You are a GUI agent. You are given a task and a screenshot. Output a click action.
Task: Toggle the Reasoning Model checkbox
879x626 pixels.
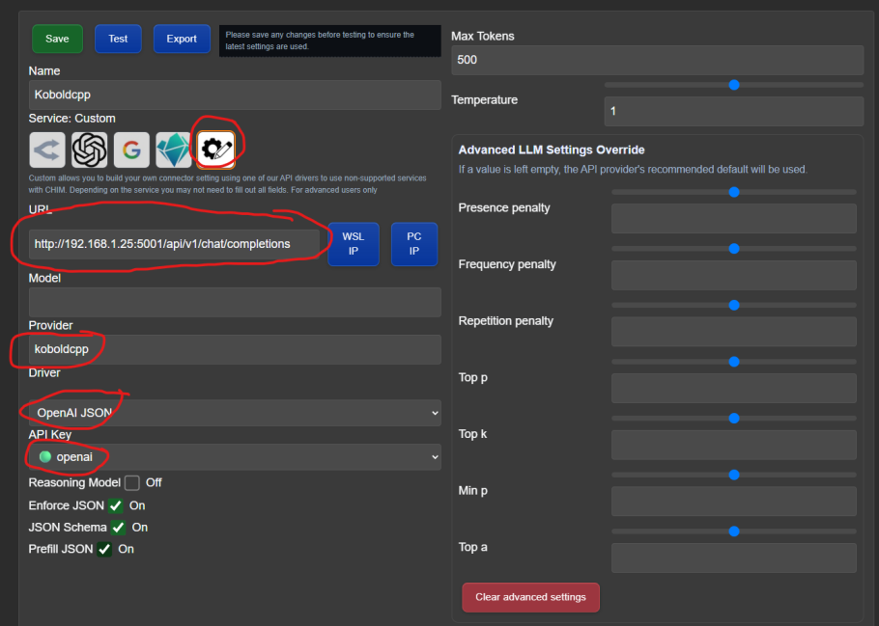[132, 482]
